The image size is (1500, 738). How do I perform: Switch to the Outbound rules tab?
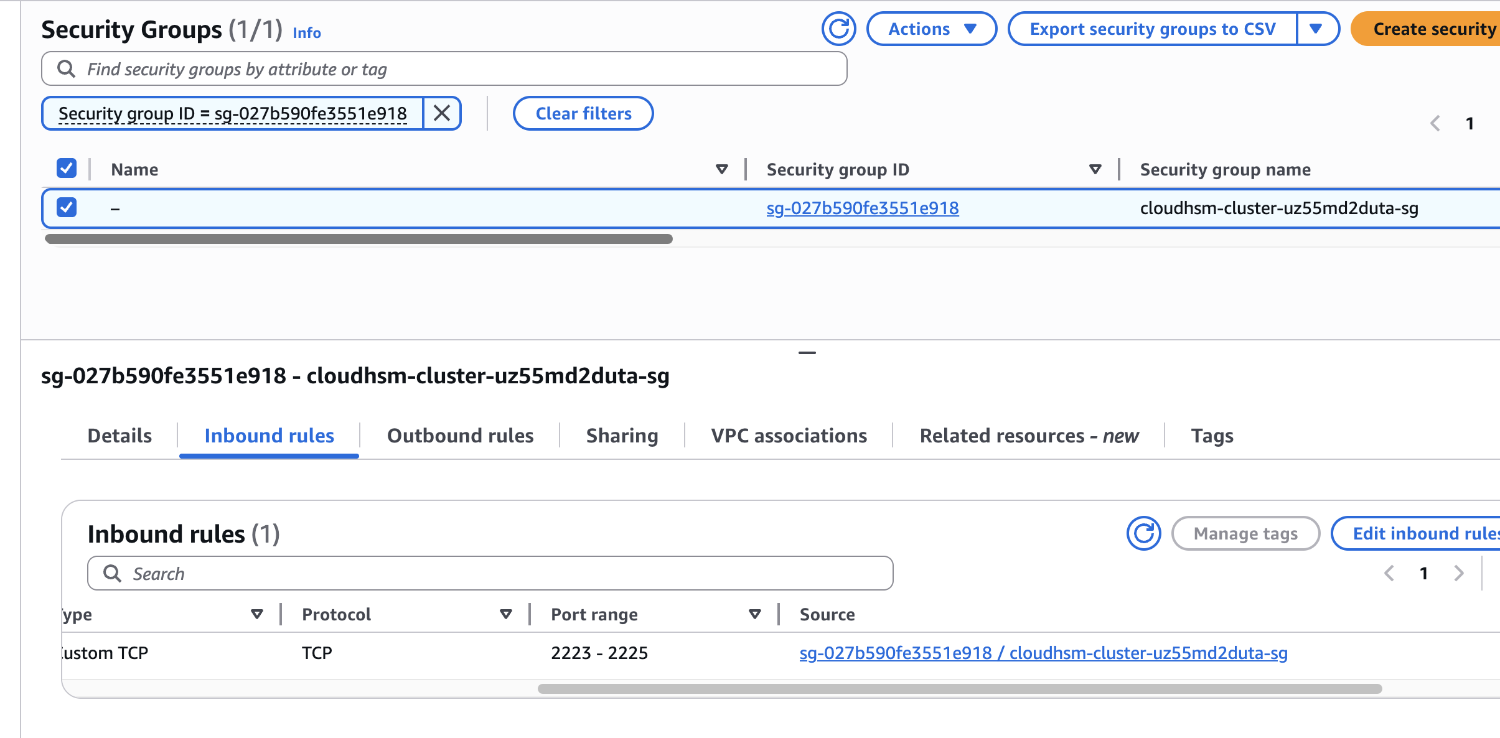click(460, 436)
